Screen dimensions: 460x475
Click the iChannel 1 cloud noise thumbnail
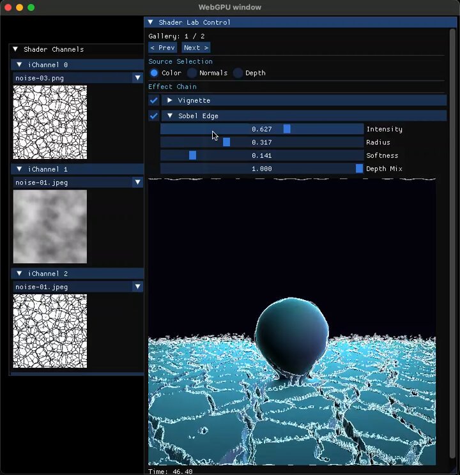[50, 227]
